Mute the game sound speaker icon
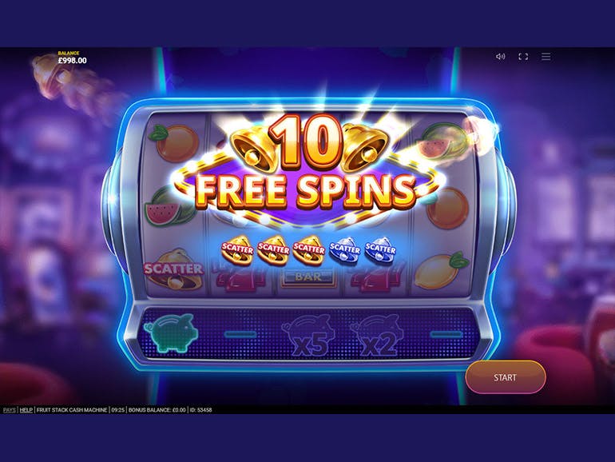The image size is (615, 462). 500,57
